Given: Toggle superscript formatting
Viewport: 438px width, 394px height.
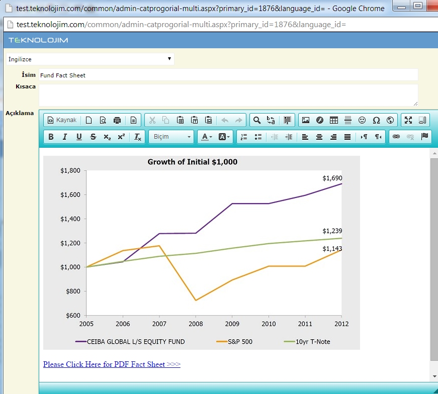Looking at the screenshot, I should coord(121,137).
